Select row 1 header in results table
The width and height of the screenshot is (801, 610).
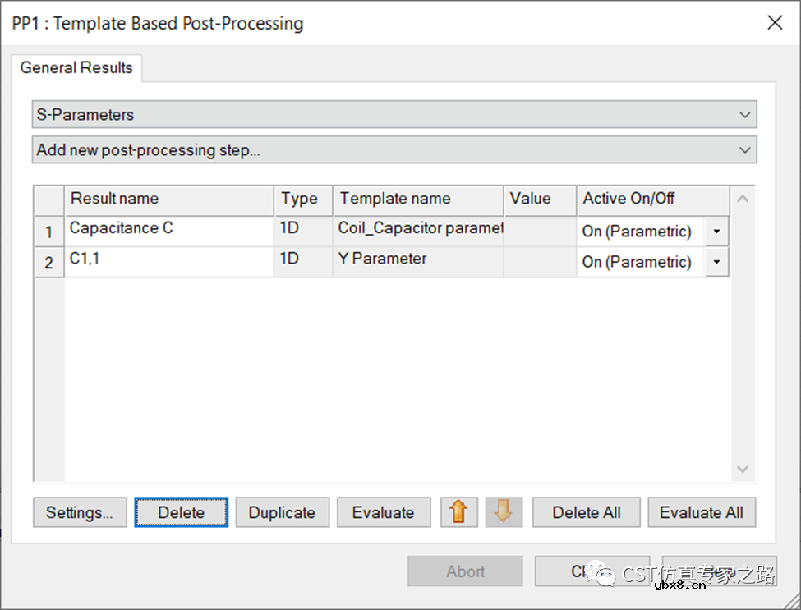point(49,232)
